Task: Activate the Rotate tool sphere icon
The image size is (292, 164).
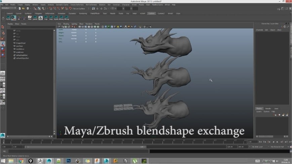Action: [3, 49]
